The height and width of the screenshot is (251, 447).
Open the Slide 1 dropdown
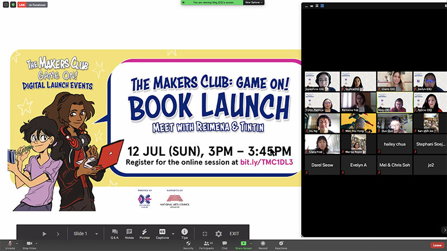85,234
